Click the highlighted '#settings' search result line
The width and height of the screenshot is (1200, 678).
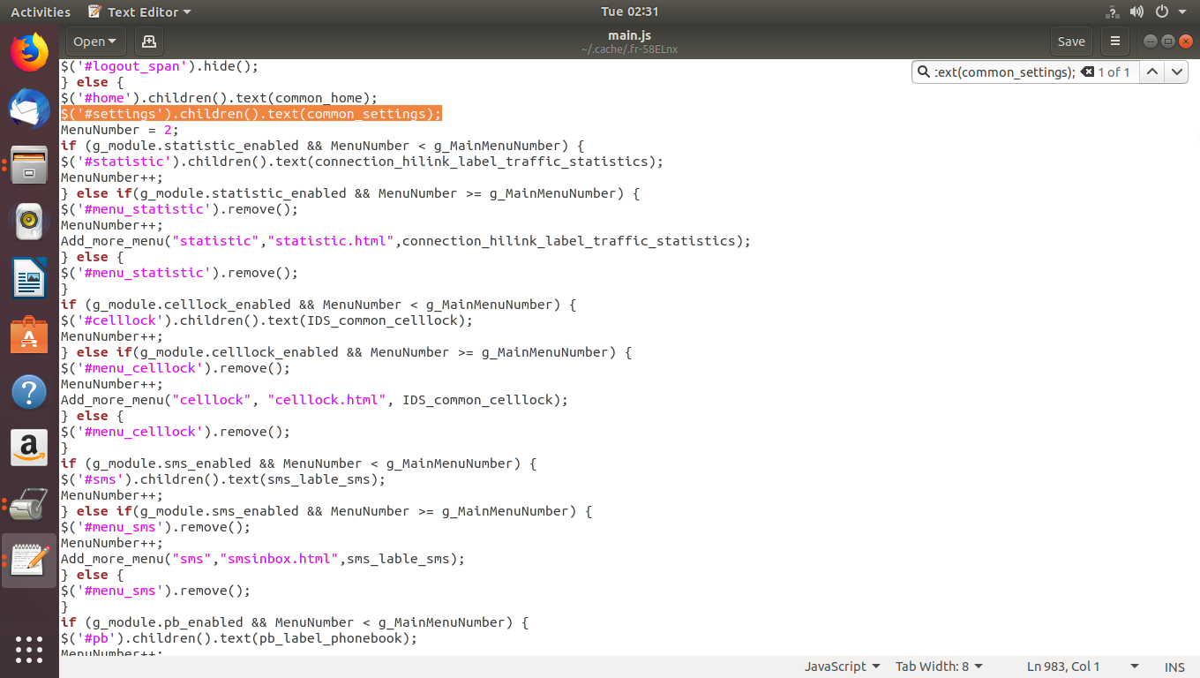tap(251, 114)
